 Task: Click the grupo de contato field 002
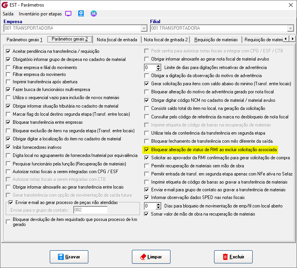click(x=90, y=210)
